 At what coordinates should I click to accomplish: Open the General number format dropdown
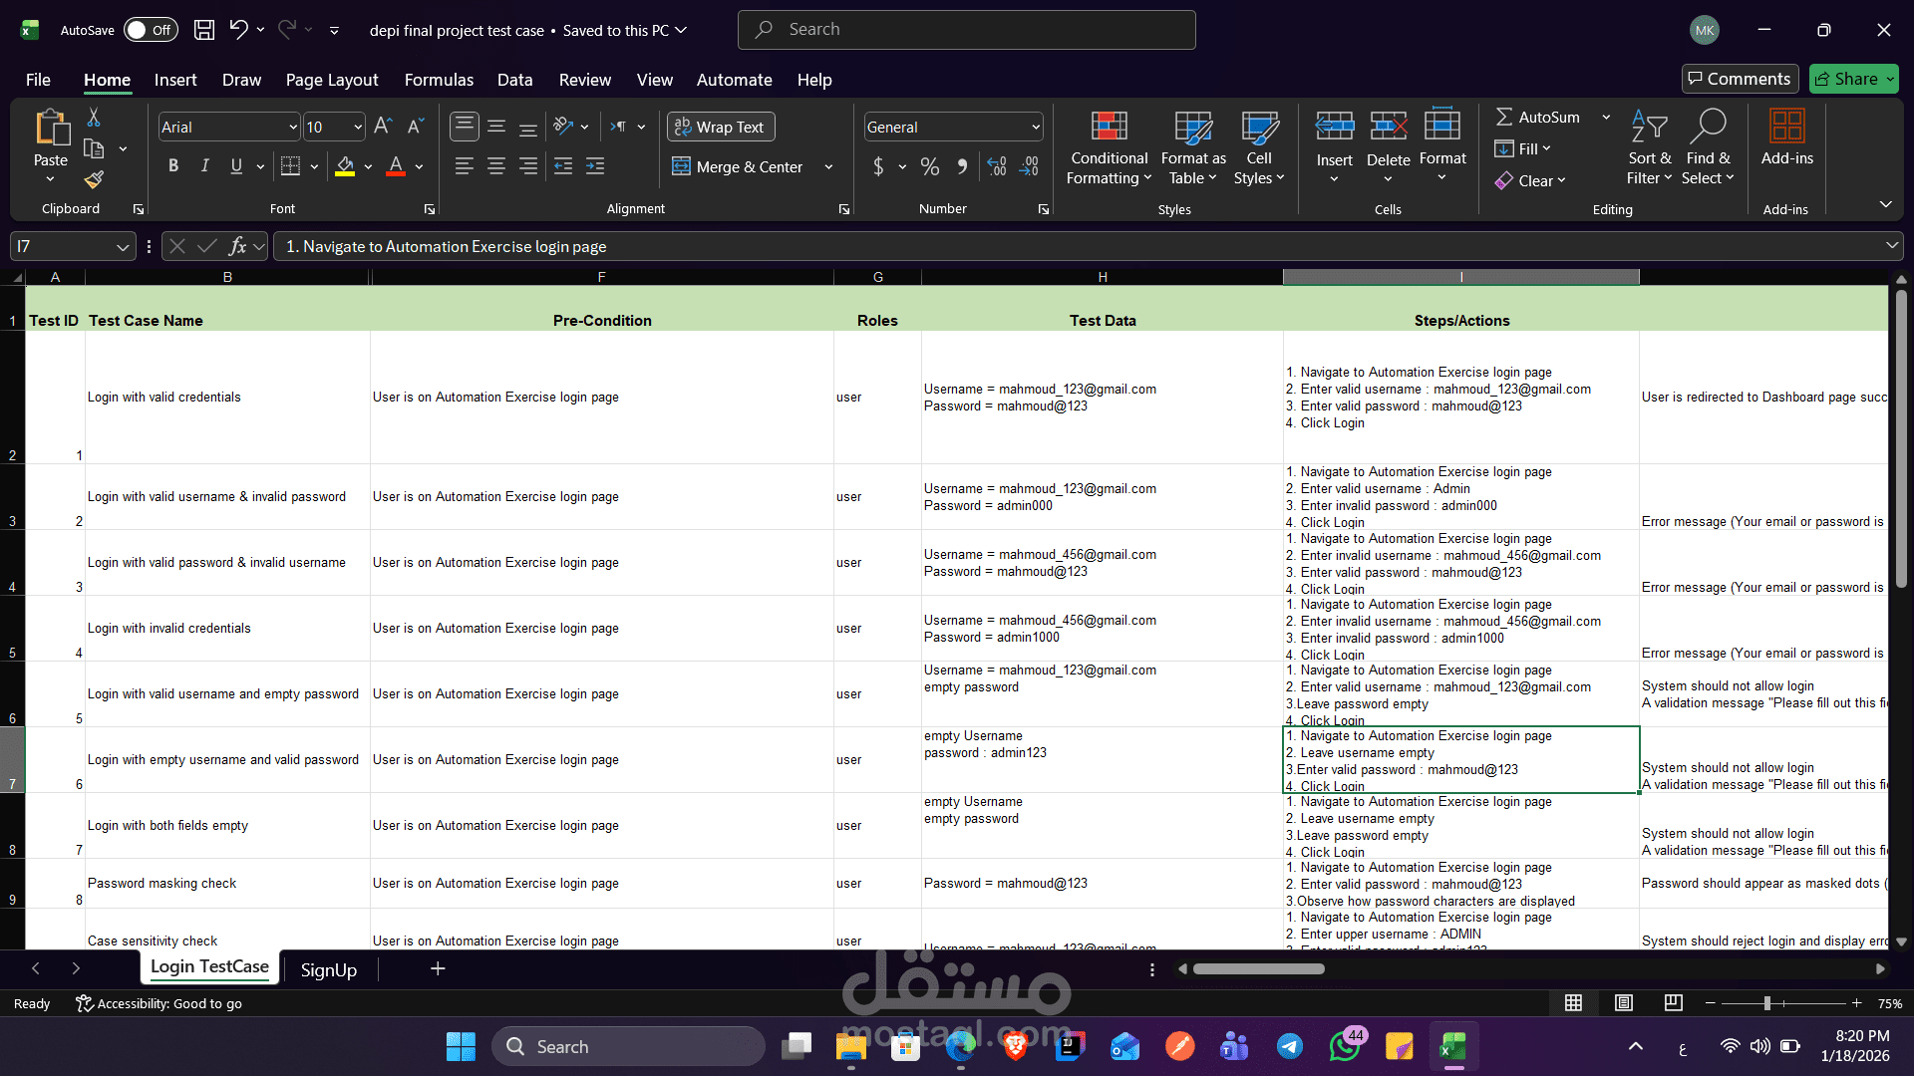coord(1036,127)
